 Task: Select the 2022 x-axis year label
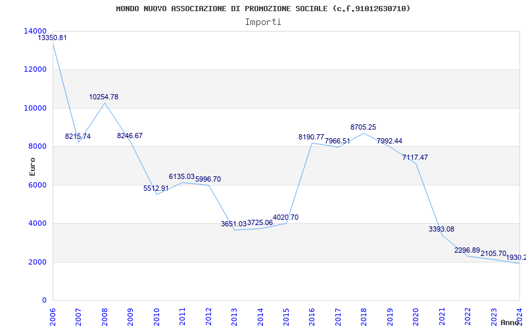pyautogui.click(x=468, y=316)
